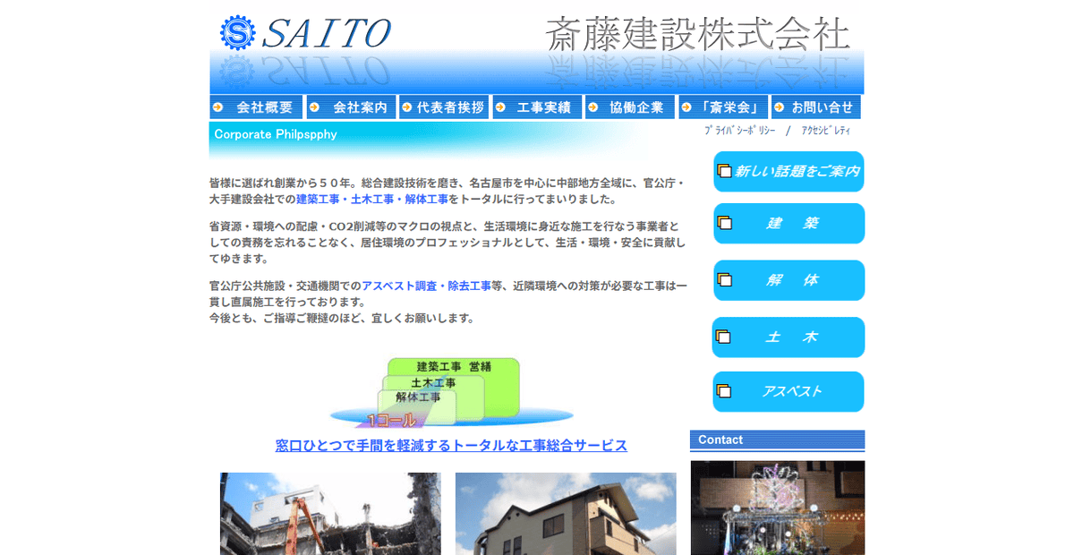Open the 代表者挨拶 page
Viewport: 1074px width, 555px height.
[x=448, y=107]
